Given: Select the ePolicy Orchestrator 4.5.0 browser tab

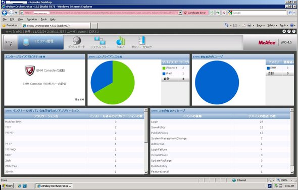Looking at the screenshot, I should pyautogui.click(x=56, y=26).
